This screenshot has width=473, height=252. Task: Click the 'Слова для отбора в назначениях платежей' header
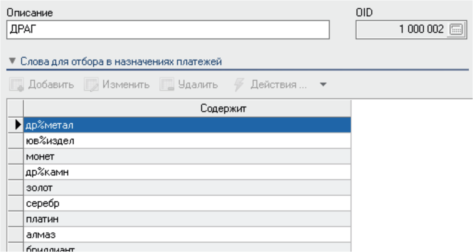pyautogui.click(x=121, y=62)
